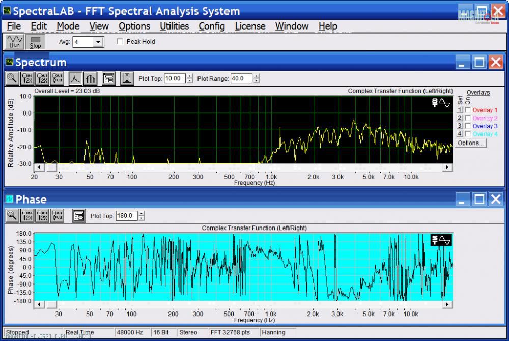Zoom out full on the Spectrum plot
The width and height of the screenshot is (509, 341).
pyautogui.click(x=58, y=78)
